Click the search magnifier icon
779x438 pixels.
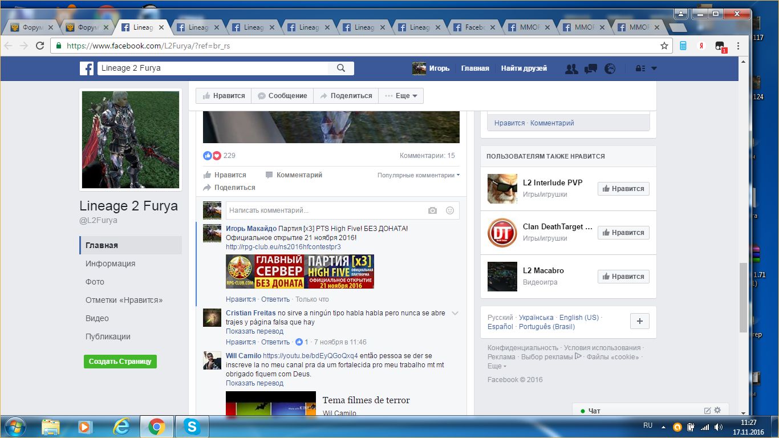[341, 68]
